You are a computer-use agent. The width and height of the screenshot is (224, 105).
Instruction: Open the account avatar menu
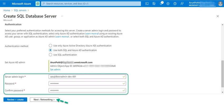tap(220, 4)
